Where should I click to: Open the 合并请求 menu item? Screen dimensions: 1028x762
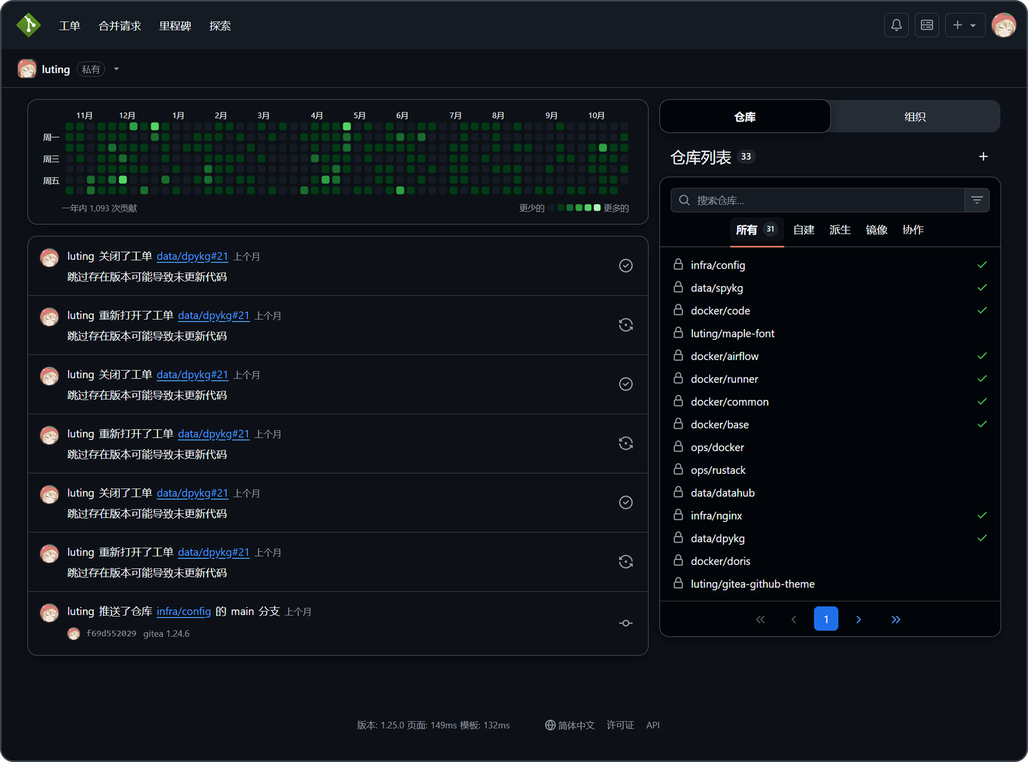coord(120,26)
